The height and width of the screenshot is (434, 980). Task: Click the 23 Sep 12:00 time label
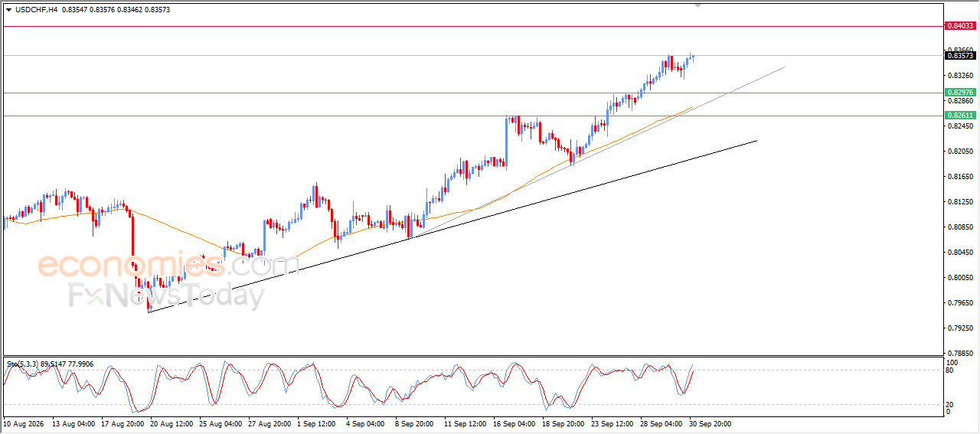click(x=613, y=423)
